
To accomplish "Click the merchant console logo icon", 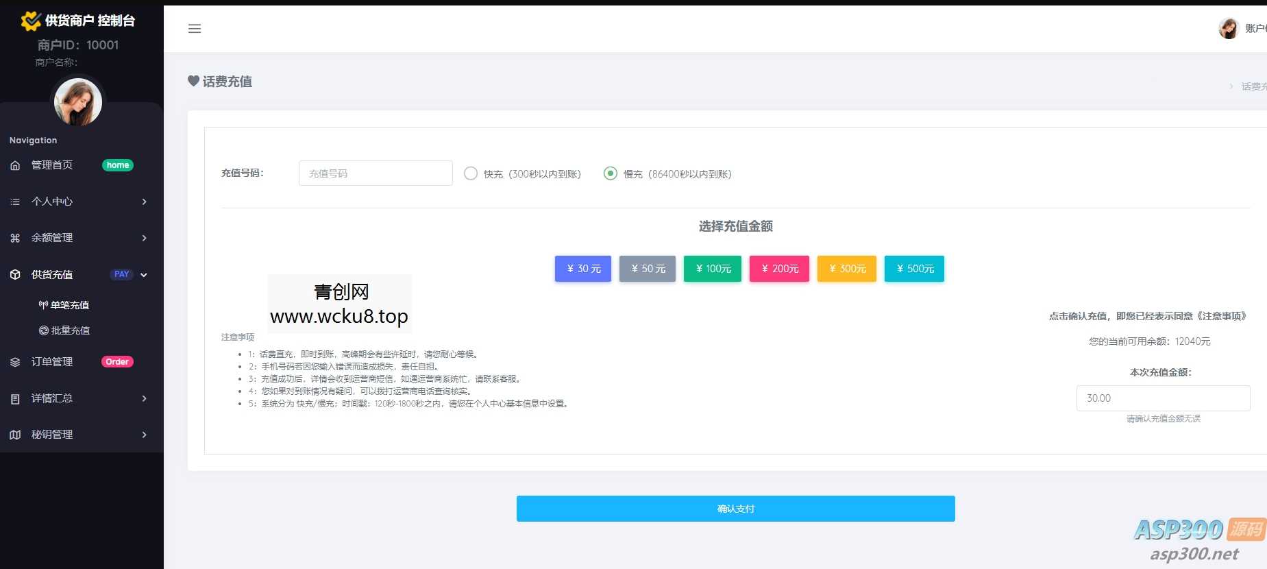I will pos(31,21).
